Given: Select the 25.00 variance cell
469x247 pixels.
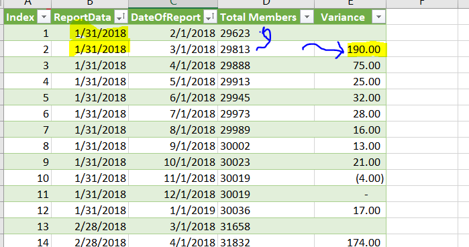Looking at the screenshot, I should (350, 81).
